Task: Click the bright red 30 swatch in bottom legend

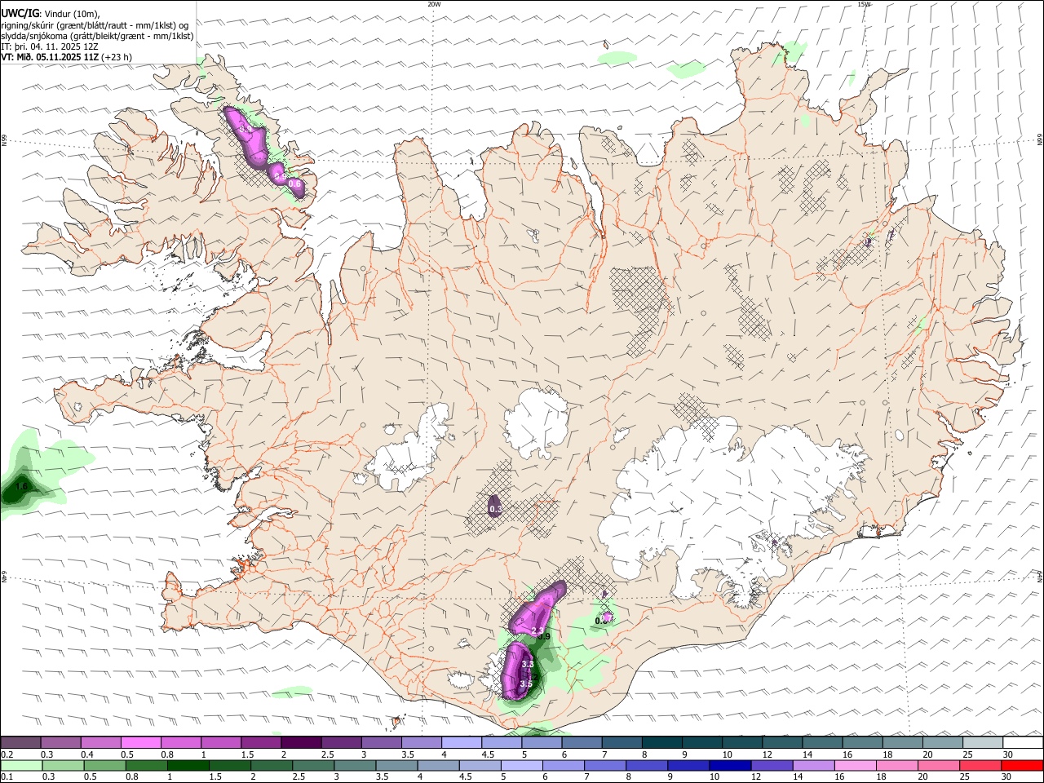Action: 1023,765
